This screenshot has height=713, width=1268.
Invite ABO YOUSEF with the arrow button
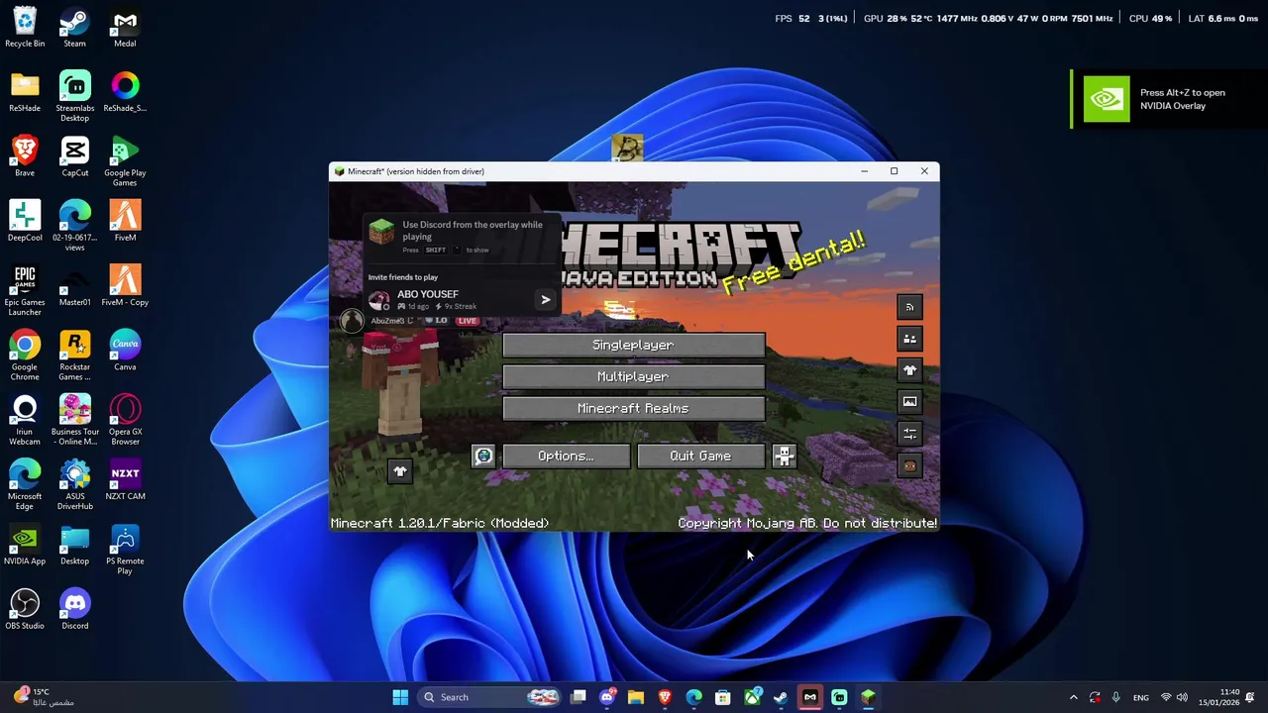coord(545,299)
